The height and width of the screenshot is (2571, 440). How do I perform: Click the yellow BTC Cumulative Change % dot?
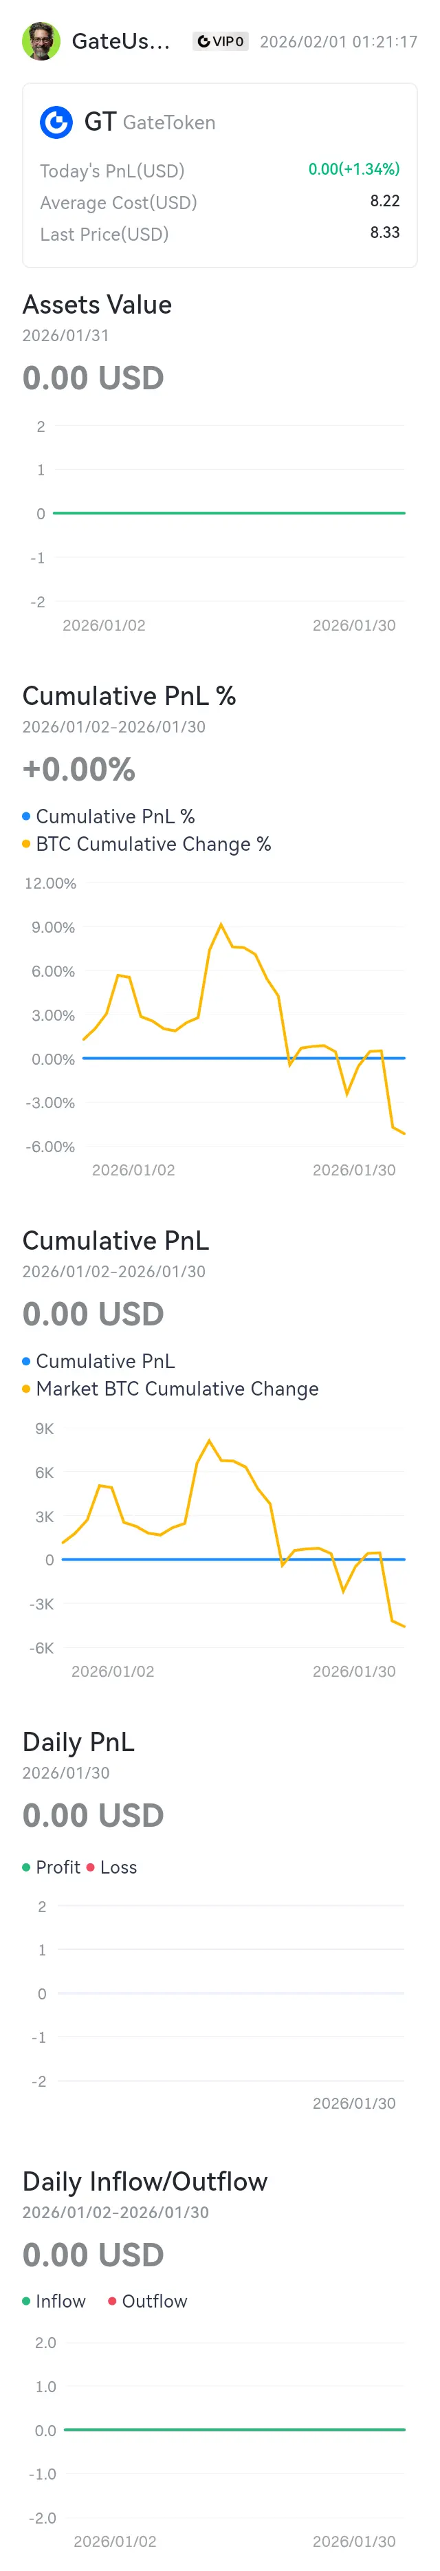point(26,843)
